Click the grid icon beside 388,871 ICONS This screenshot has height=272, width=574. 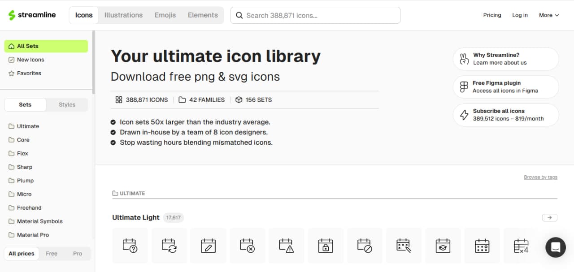pos(119,100)
